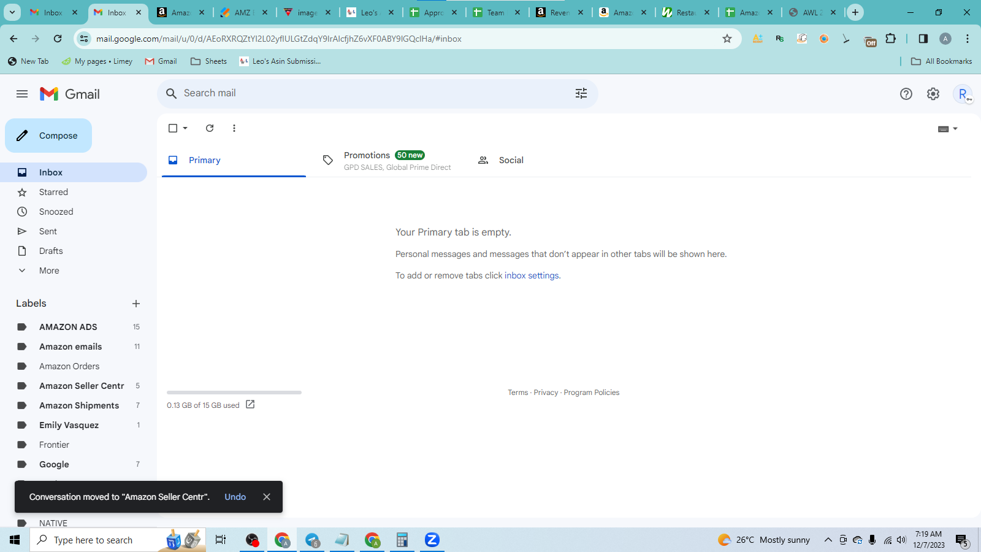Open the Privacy link
The height and width of the screenshot is (552, 981).
coord(546,393)
